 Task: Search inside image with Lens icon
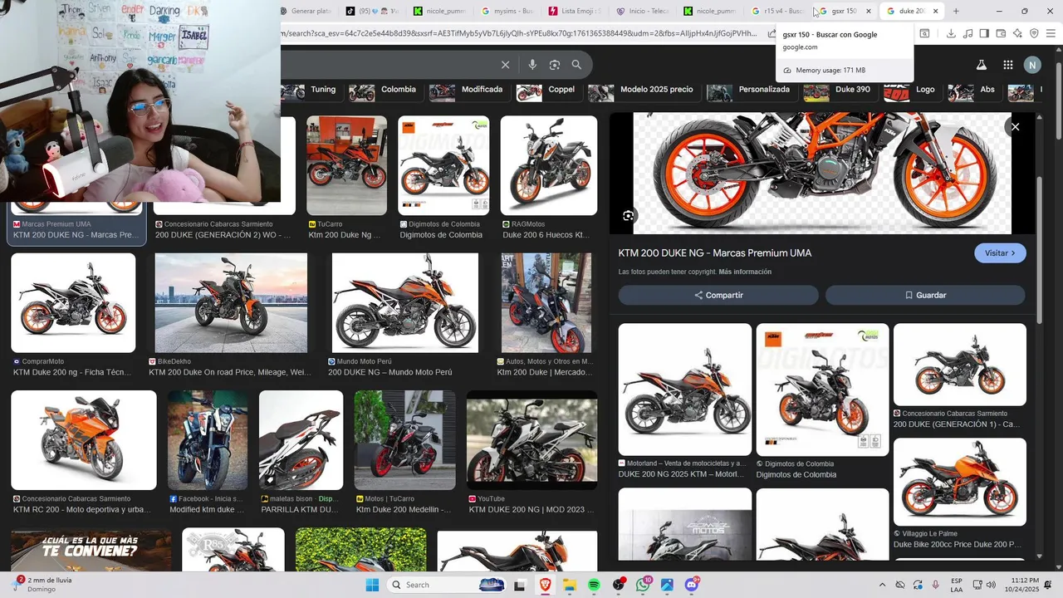629,216
